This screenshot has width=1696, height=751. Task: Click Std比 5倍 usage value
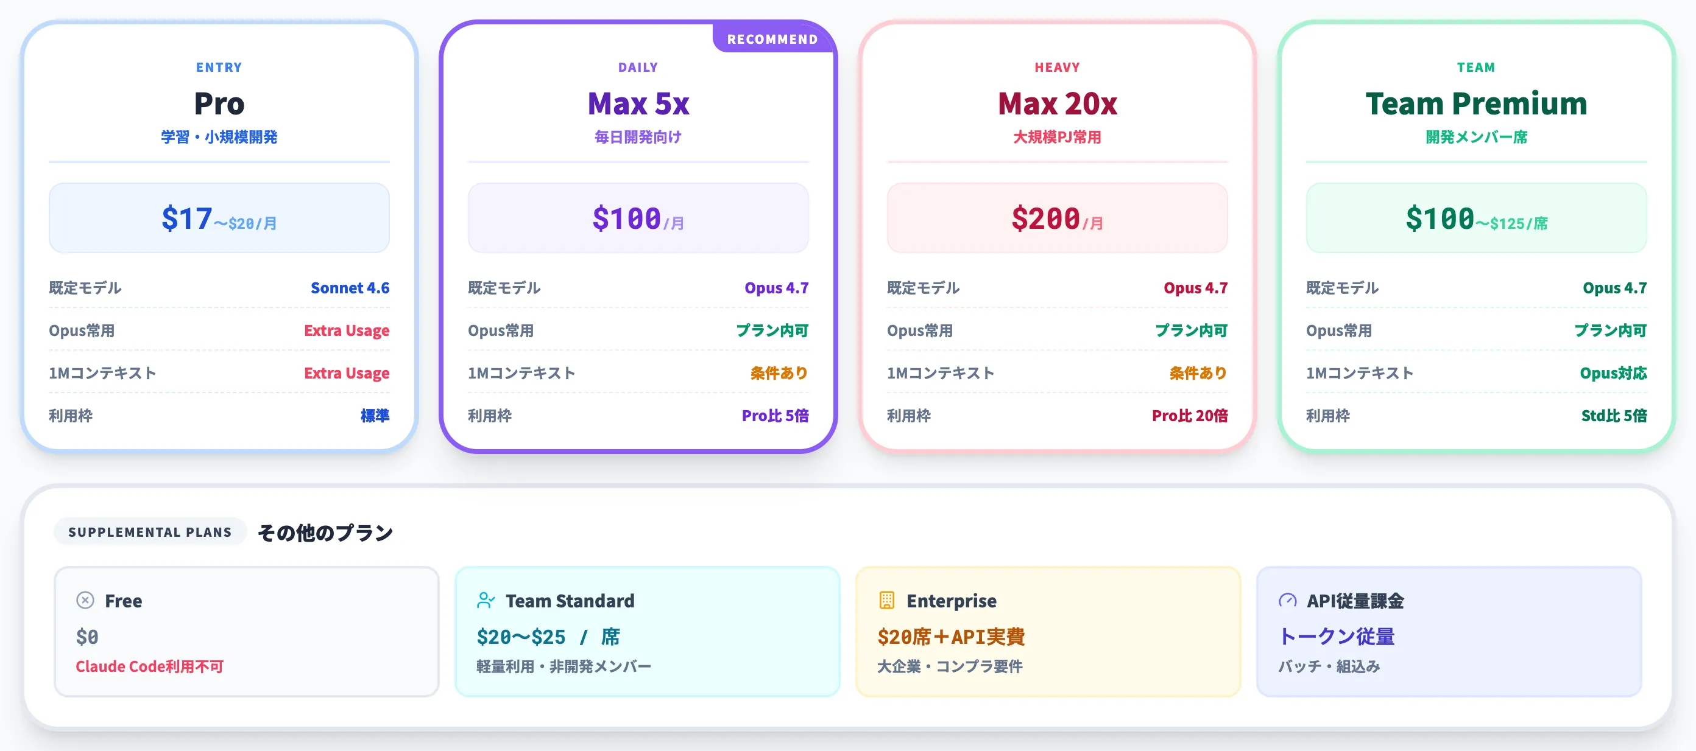click(x=1614, y=416)
